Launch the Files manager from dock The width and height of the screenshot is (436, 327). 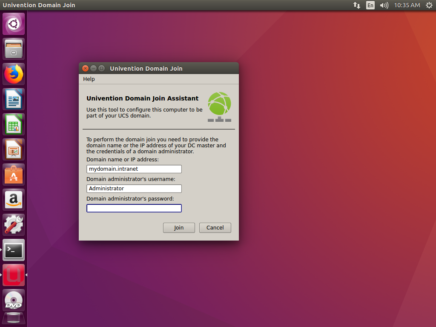click(x=14, y=49)
